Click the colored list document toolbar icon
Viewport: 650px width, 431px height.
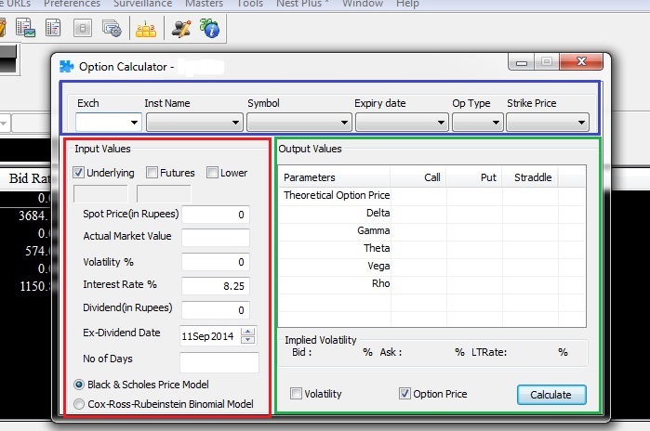click(53, 28)
